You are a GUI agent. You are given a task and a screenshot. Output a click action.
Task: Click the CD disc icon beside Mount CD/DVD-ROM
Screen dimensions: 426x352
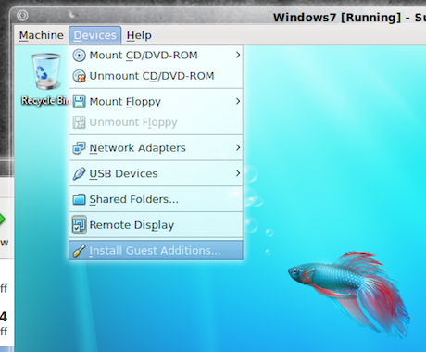coord(80,56)
